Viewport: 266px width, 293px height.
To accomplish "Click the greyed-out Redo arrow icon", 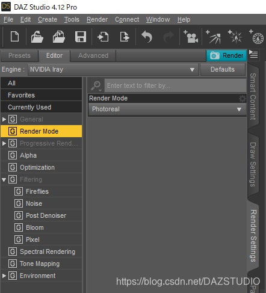I will point(169,37).
